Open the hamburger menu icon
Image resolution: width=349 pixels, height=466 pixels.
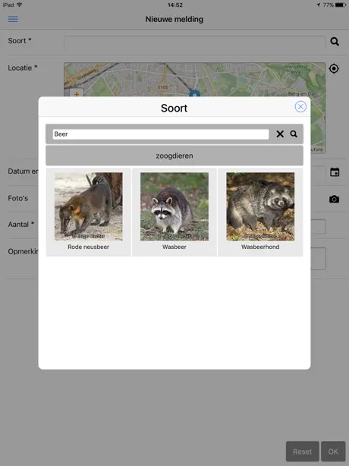[x=13, y=19]
